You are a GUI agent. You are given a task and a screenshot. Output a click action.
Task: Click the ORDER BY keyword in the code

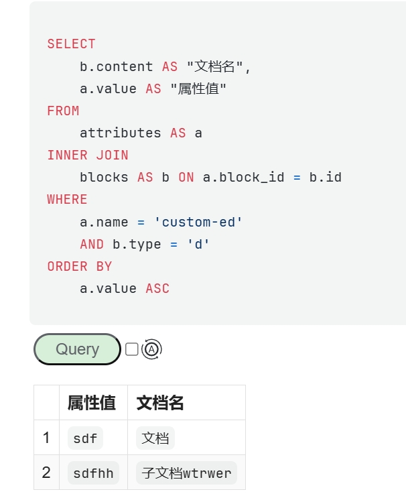(80, 266)
